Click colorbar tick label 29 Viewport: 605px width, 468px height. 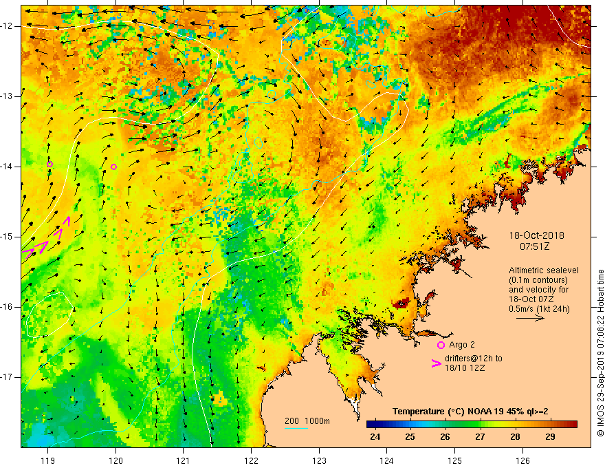550,437
